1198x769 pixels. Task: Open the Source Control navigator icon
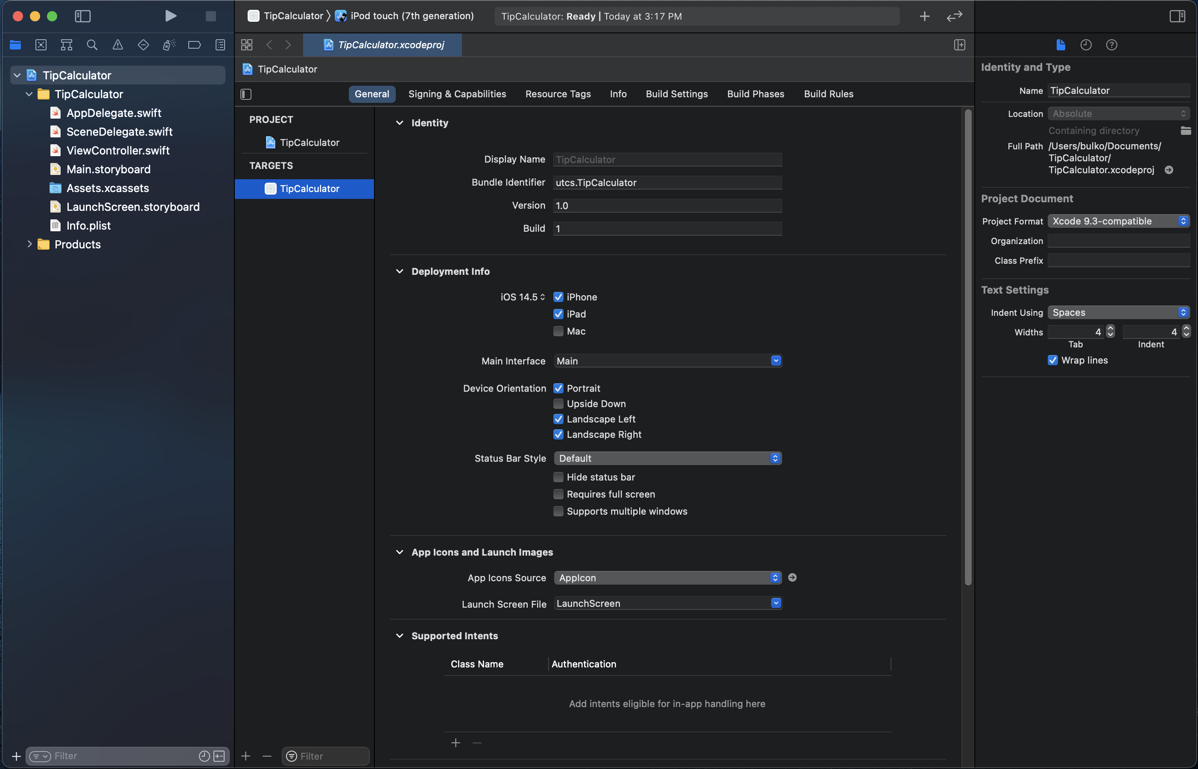(x=41, y=45)
